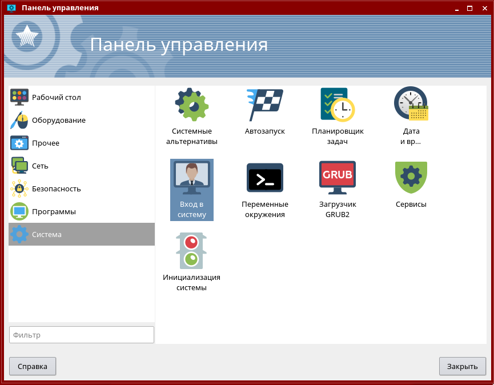Open Инициализация системы traffic light icon

click(192, 251)
